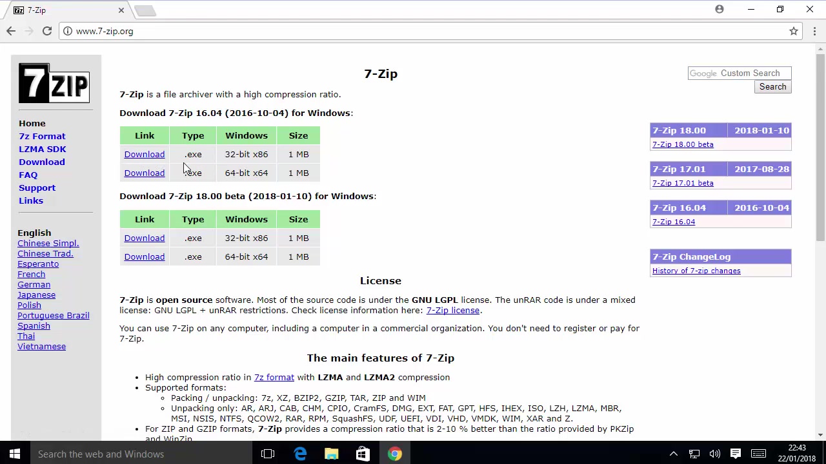Viewport: 826px width, 464px height.
Task: Open the 7-Zip 17.01 beta news link
Action: coord(683,183)
